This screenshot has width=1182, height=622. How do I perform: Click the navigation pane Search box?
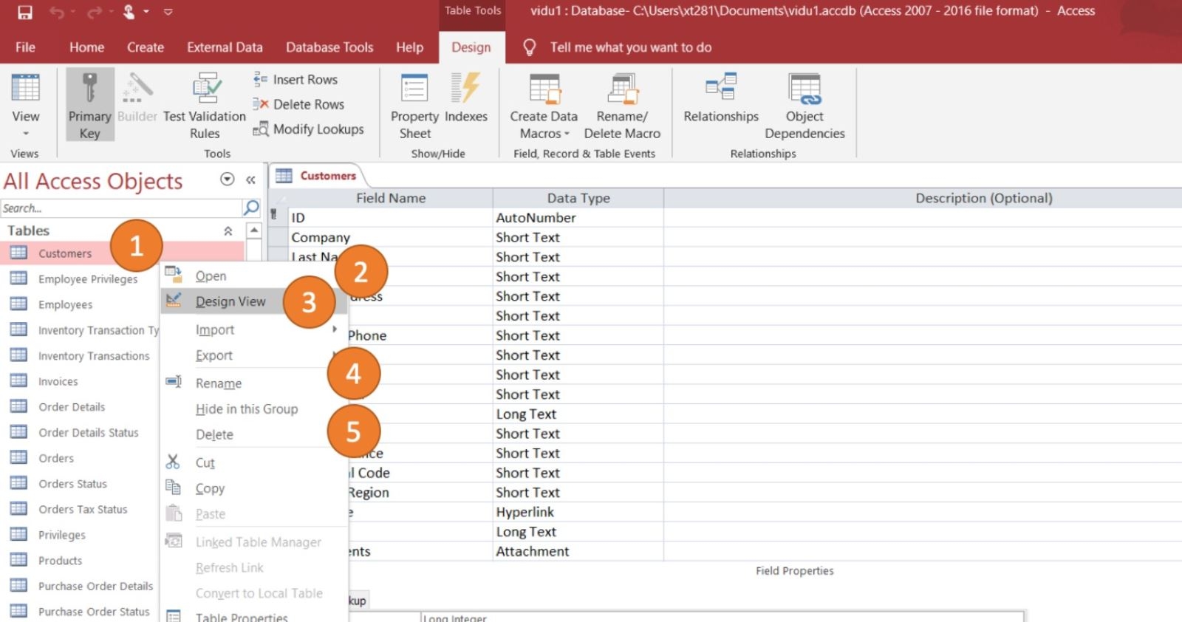(121, 208)
